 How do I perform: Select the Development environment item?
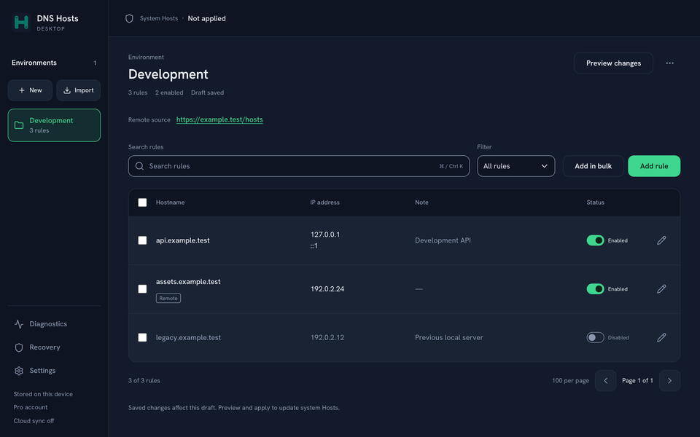pyautogui.click(x=54, y=125)
